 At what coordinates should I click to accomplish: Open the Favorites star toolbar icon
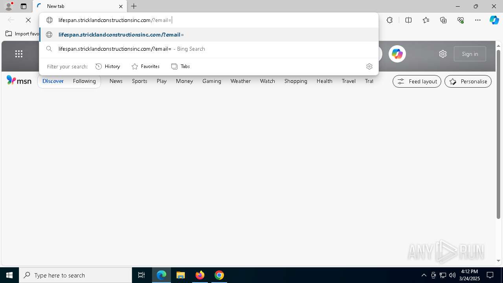point(426,20)
